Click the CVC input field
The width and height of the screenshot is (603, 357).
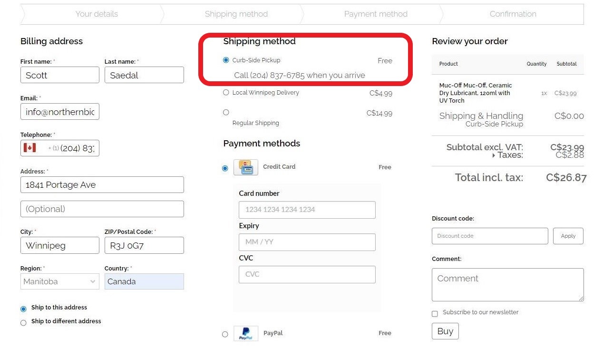pos(307,274)
